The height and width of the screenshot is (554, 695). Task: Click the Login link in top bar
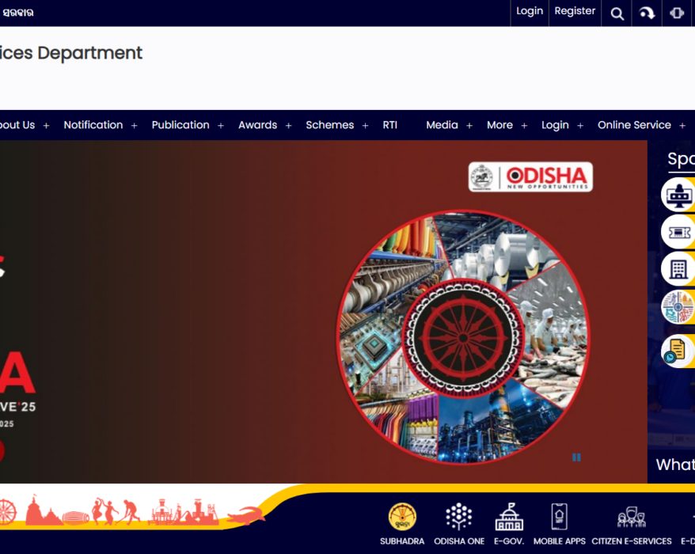(x=530, y=11)
